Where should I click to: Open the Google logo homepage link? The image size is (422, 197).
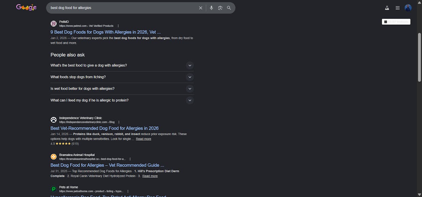click(26, 7)
